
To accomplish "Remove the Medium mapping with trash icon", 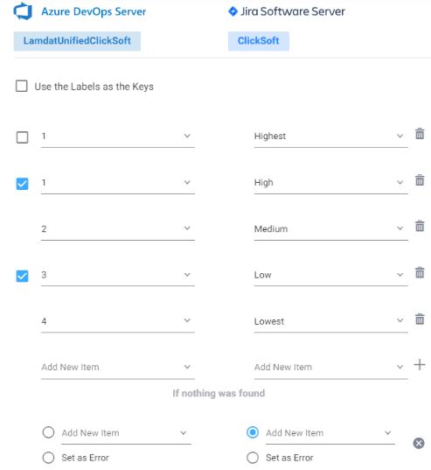I will click(x=420, y=226).
